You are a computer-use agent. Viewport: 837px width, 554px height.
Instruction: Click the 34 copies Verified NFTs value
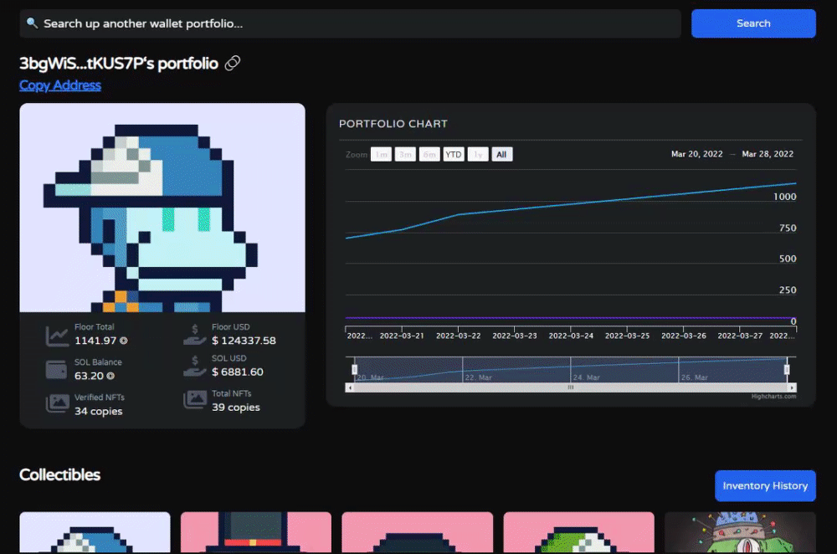pyautogui.click(x=98, y=411)
